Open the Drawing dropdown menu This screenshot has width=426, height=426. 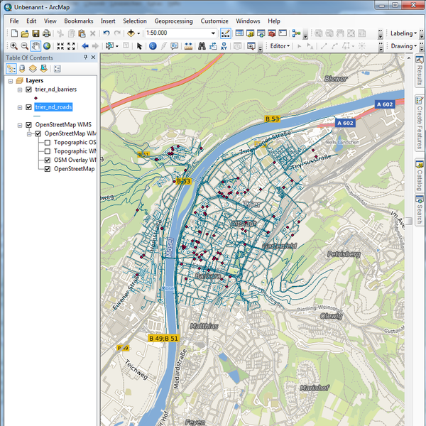pos(404,46)
